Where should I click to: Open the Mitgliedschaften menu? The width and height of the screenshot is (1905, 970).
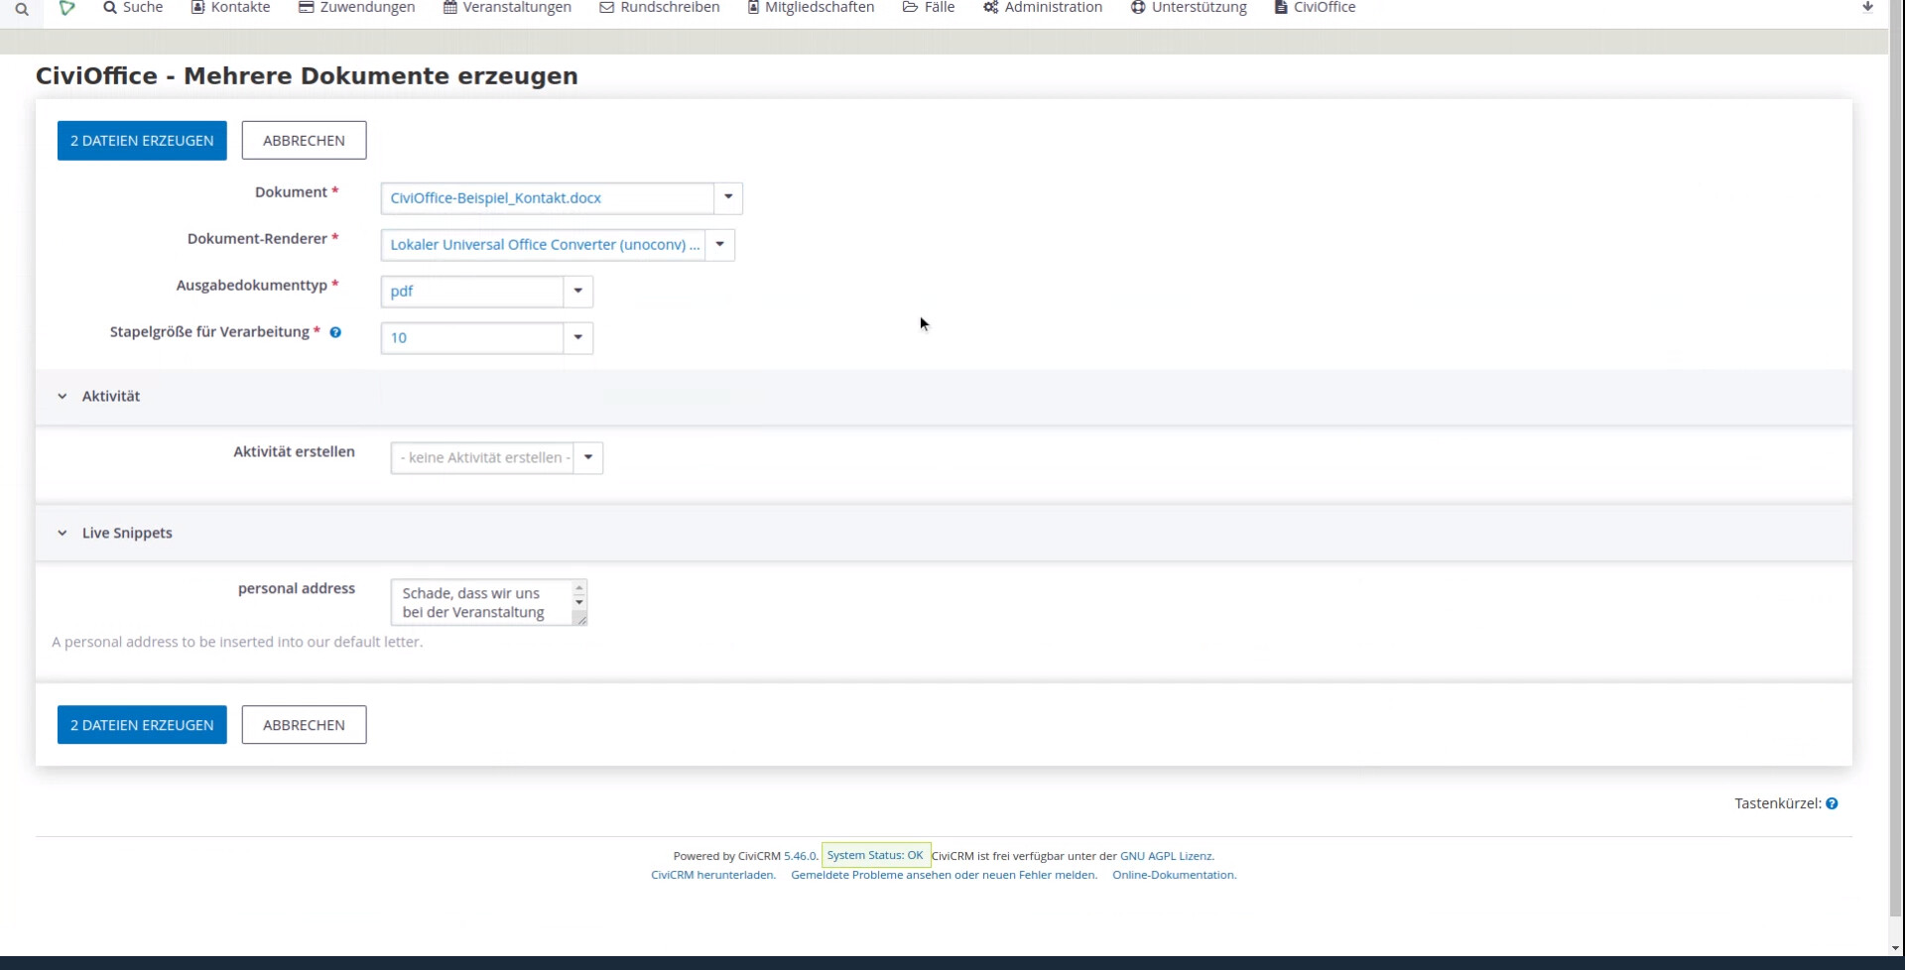(x=811, y=8)
